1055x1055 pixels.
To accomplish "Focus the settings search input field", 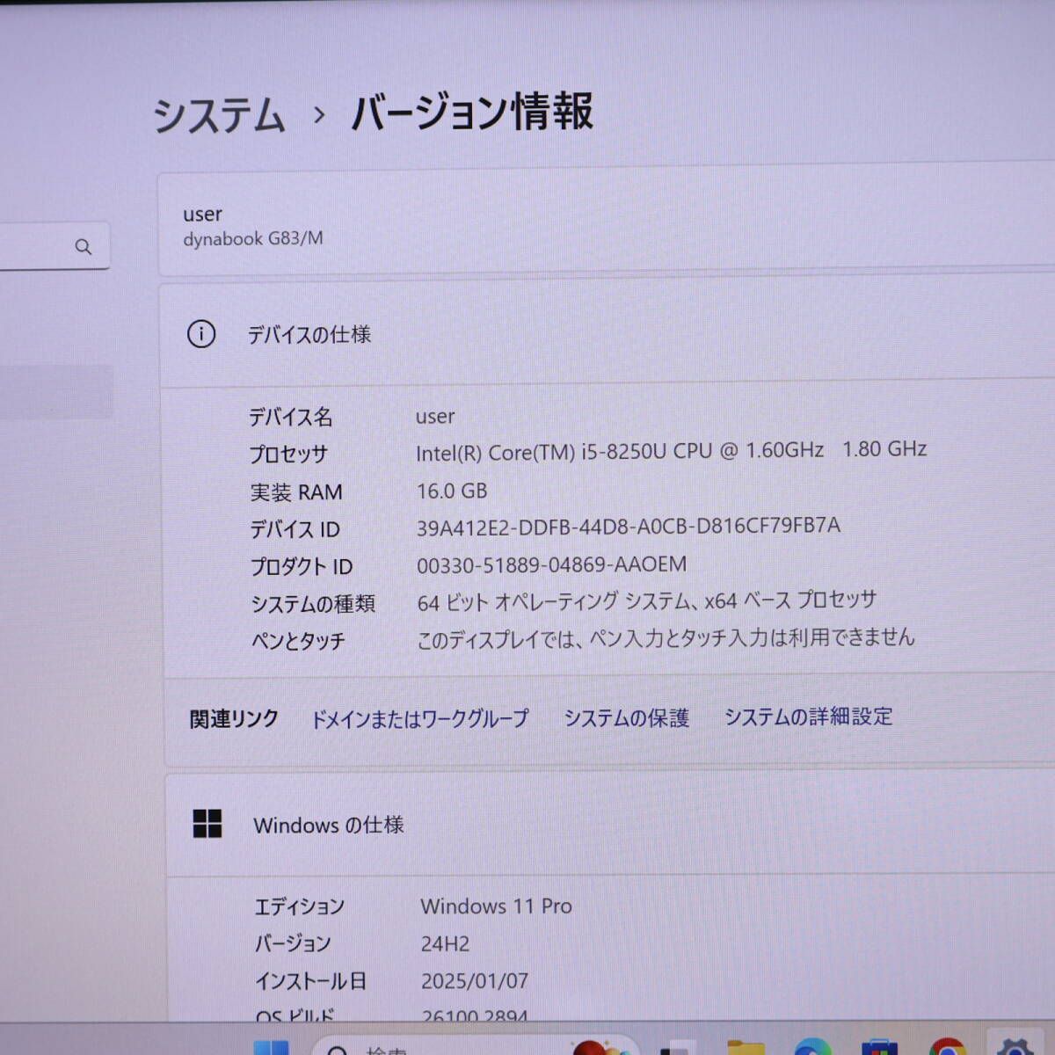I will point(53,245).
